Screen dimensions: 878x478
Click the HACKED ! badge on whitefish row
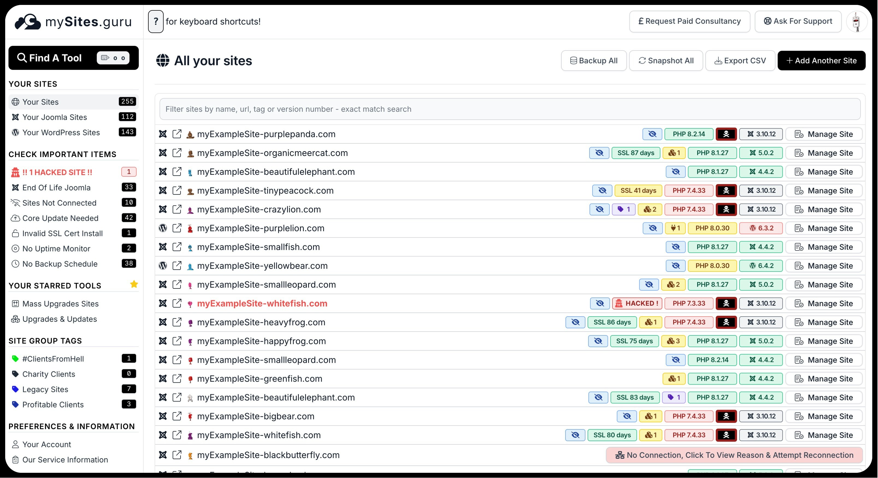[x=637, y=303]
